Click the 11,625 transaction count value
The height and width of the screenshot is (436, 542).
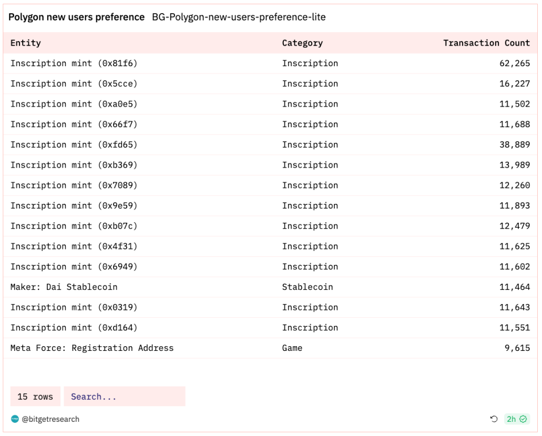514,246
